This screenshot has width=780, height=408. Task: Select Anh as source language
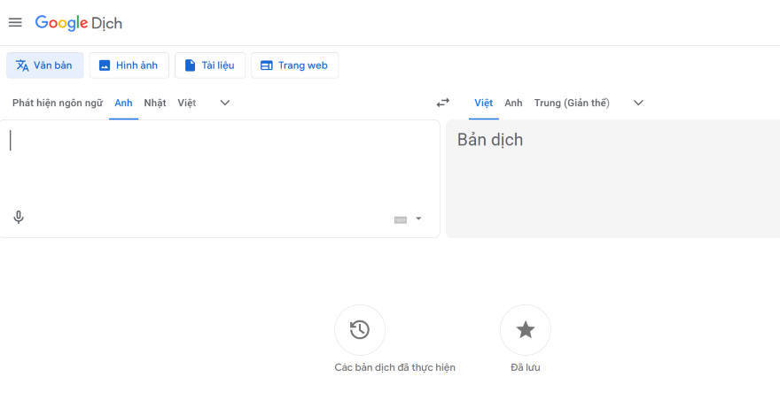pos(123,103)
